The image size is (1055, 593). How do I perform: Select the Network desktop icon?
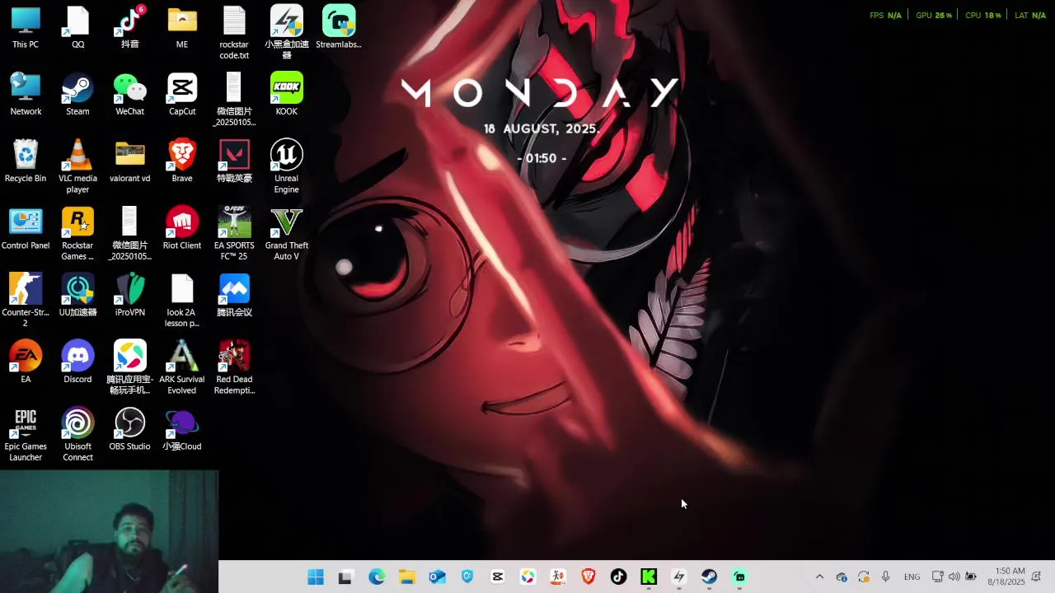[26, 95]
